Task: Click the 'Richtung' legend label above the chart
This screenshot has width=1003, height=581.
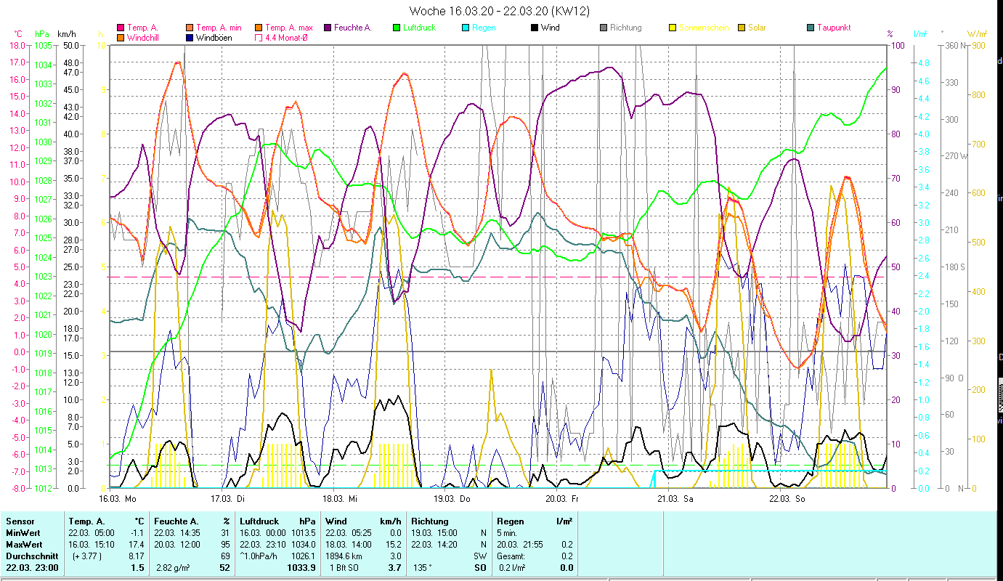Action: coord(626,28)
